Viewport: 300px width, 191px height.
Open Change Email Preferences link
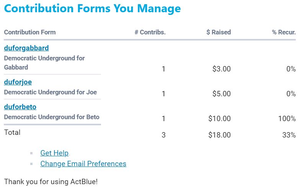click(83, 164)
